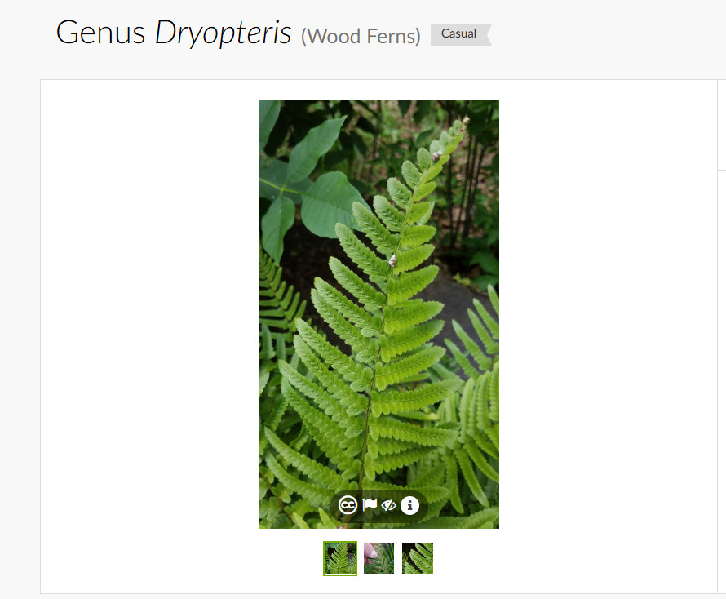
Task: Click the word Genus in the heading
Action: pyautogui.click(x=101, y=33)
